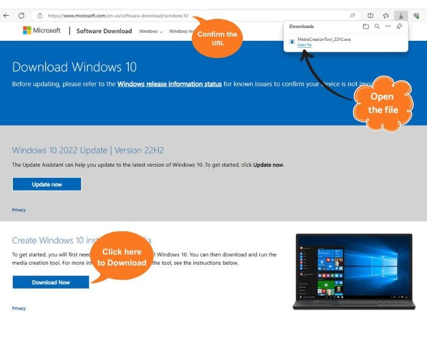Open the Privacy link under Download Now
427x337 pixels.
click(19, 308)
